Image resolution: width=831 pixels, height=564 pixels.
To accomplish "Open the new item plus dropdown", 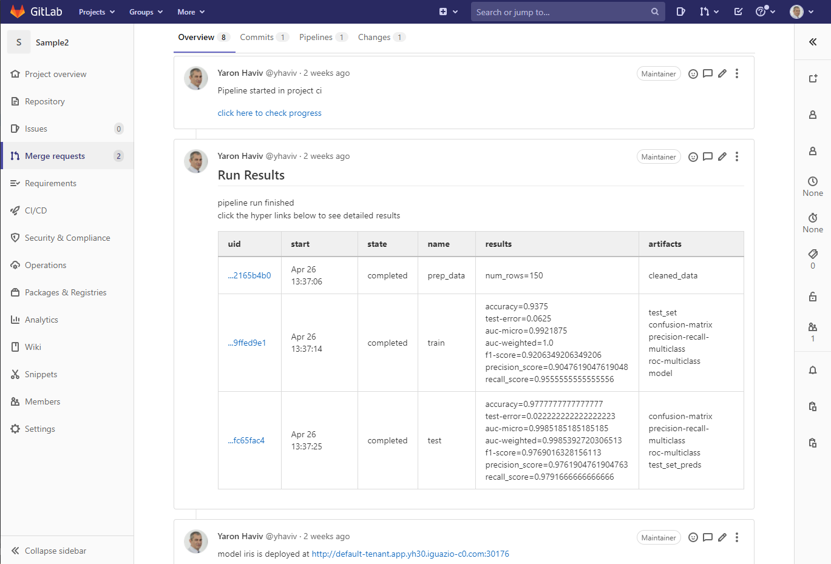I will 449,12.
